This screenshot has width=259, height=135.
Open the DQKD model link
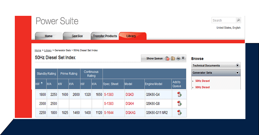click(x=130, y=94)
